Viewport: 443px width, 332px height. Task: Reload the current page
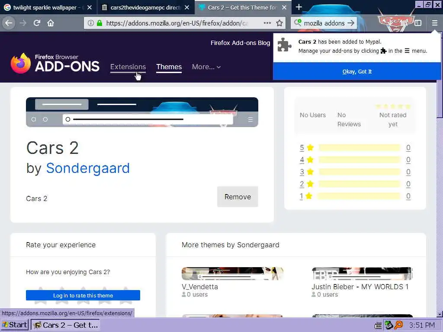(37, 23)
